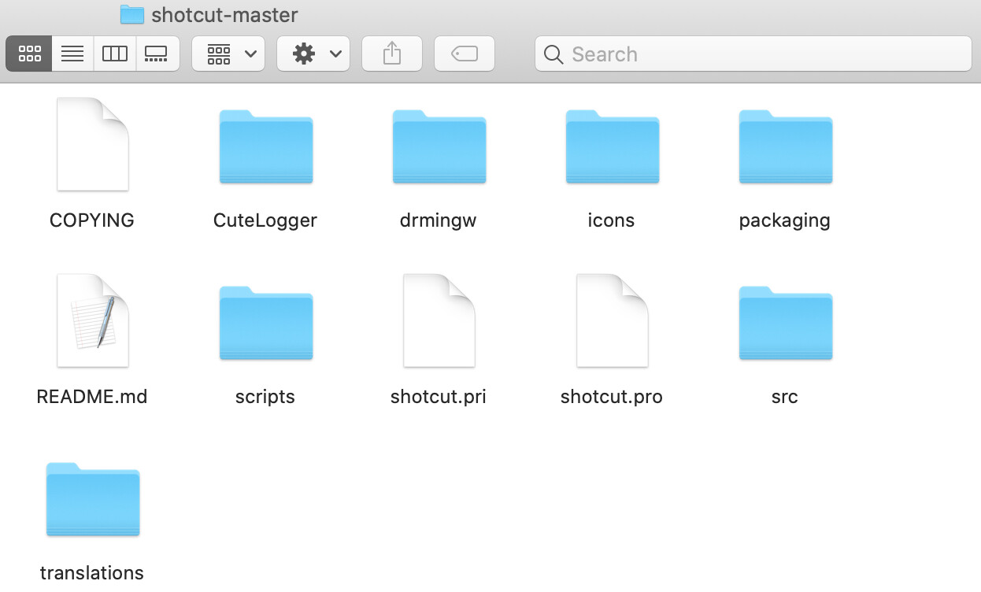Click the shotcut-master title folder icon
This screenshot has width=981, height=592.
click(x=132, y=14)
